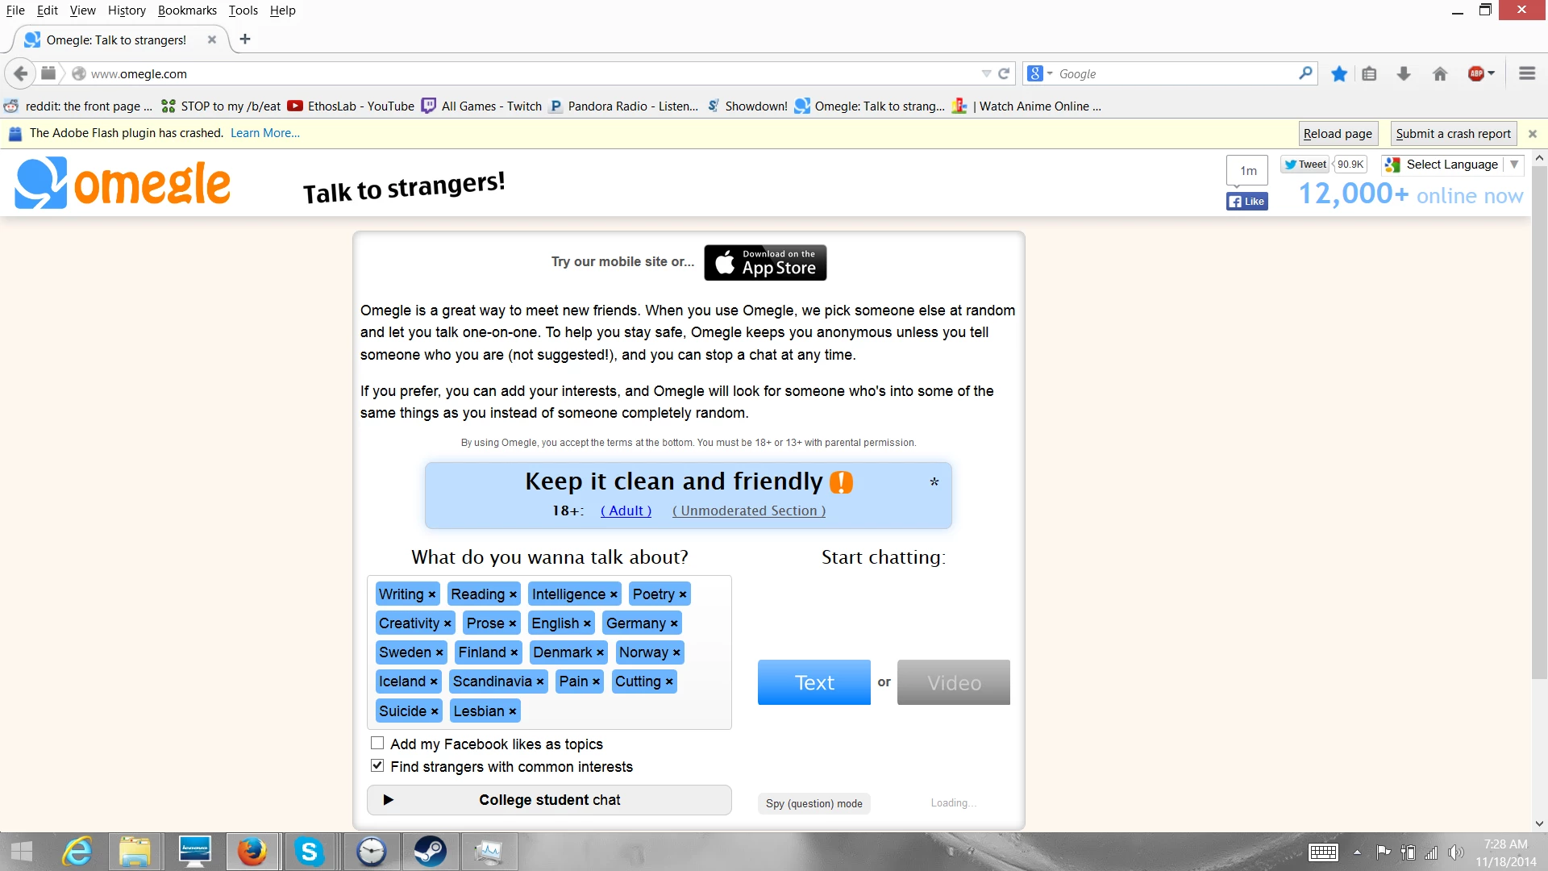Click the Adblock Plus toolbar icon
The image size is (1548, 871).
pos(1476,73)
